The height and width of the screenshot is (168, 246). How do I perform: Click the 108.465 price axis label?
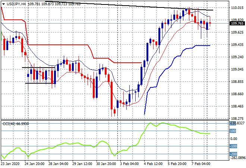pyautogui.click(x=237, y=106)
